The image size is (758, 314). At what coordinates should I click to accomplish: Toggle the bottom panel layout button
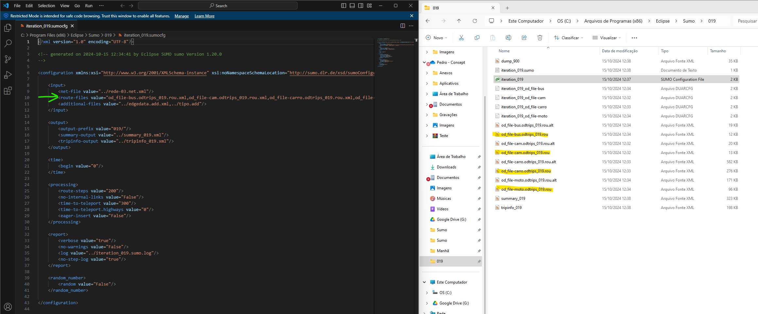(352, 6)
